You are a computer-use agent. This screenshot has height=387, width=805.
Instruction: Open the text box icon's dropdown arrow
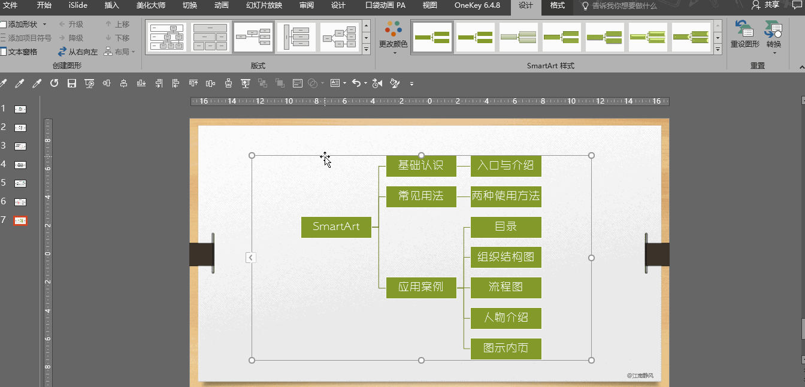[x=344, y=83]
